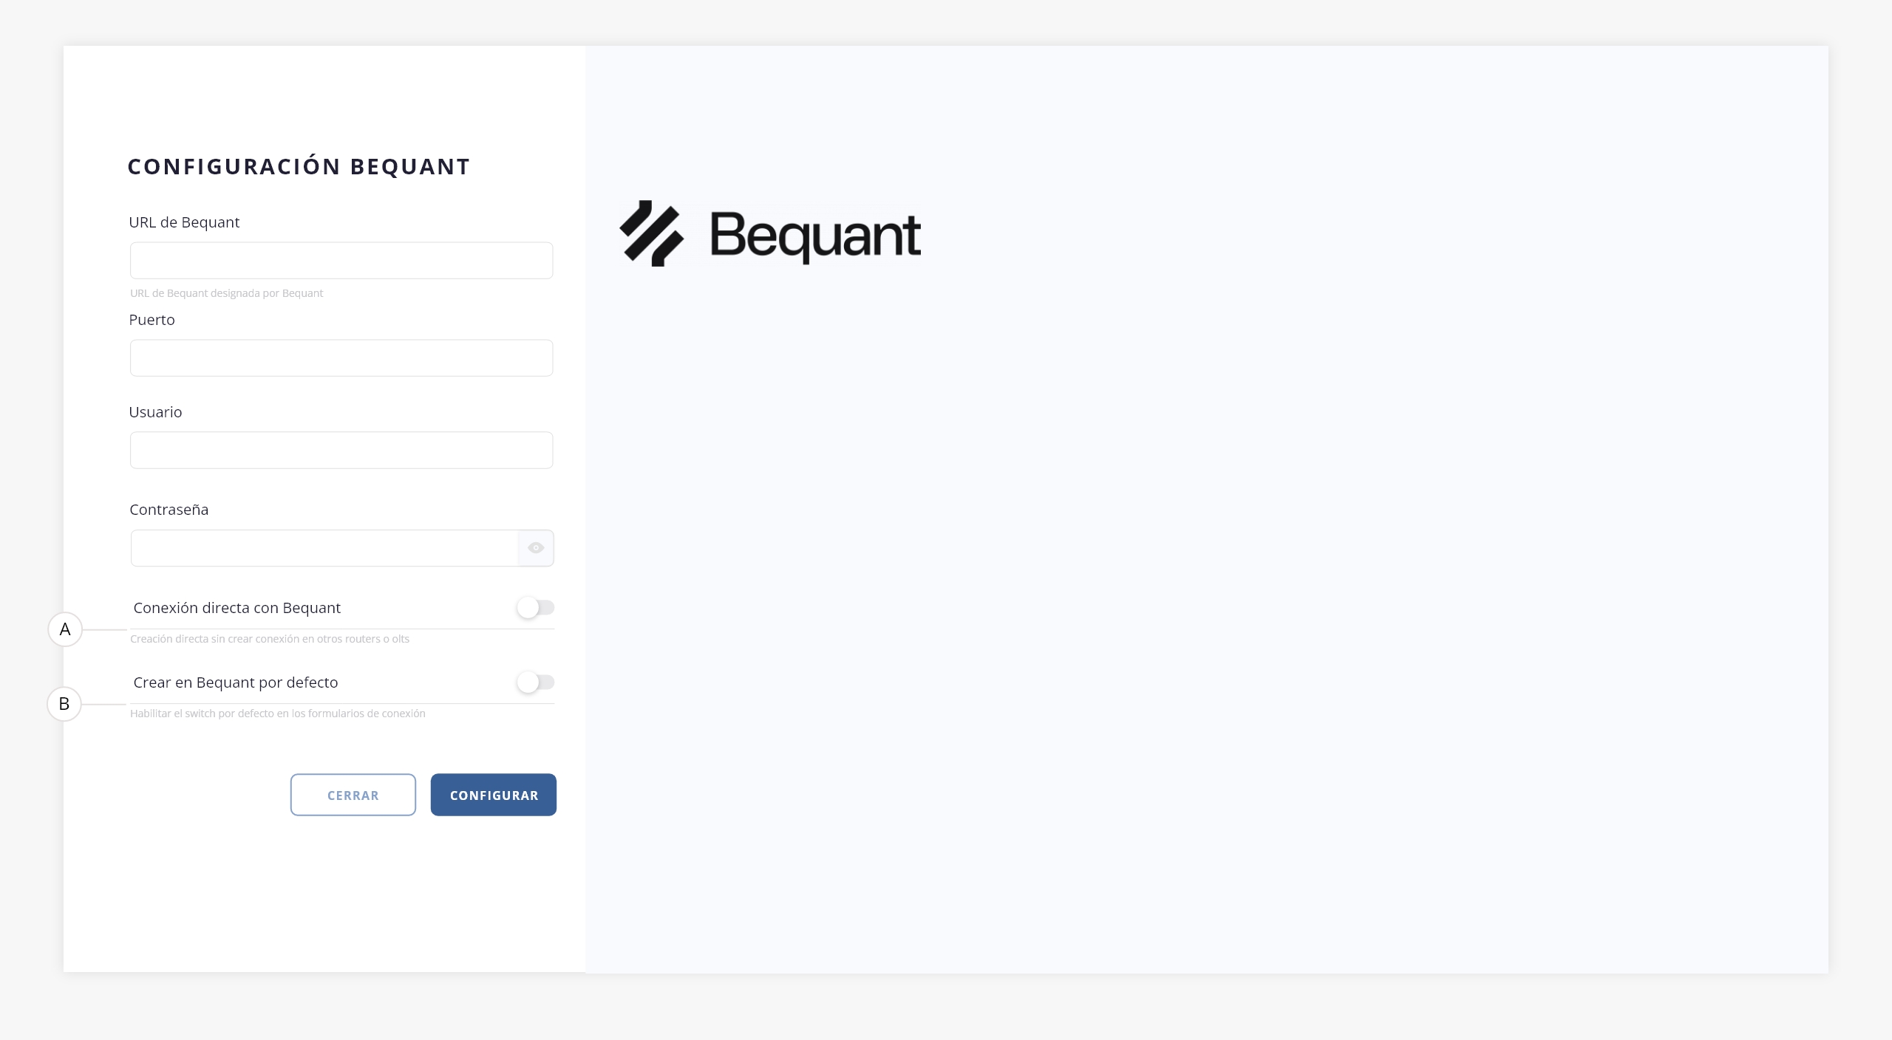1892x1040 pixels.
Task: Click the Usuario field label
Action: (155, 412)
